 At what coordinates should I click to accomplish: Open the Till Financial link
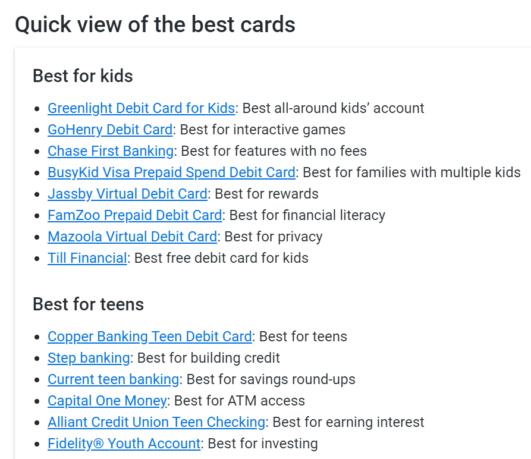(87, 258)
